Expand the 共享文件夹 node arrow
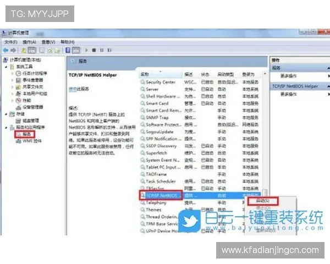Screen dimensions: 330x264 pyautogui.click(x=12, y=87)
